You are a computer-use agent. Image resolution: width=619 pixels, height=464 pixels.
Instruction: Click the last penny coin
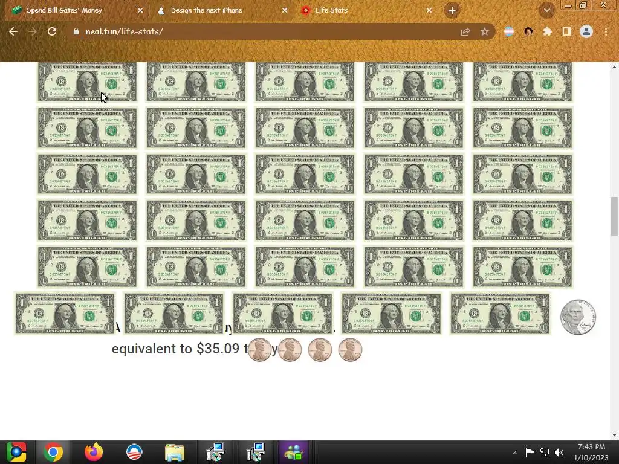[x=350, y=350]
